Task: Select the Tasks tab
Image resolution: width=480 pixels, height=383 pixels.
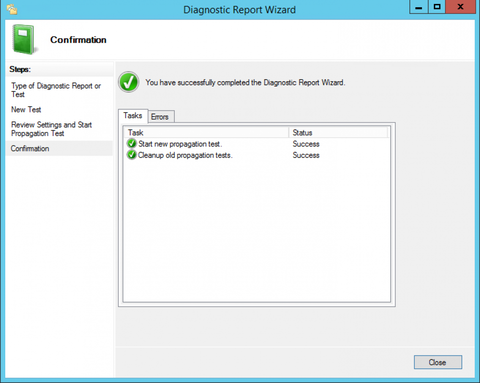Action: tap(133, 116)
